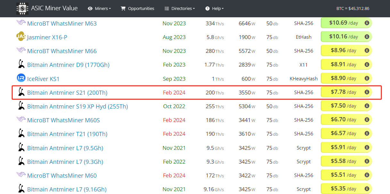The width and height of the screenshot is (390, 194).
Task: Click the info icon beside $10.69/day
Action: [x=367, y=23]
